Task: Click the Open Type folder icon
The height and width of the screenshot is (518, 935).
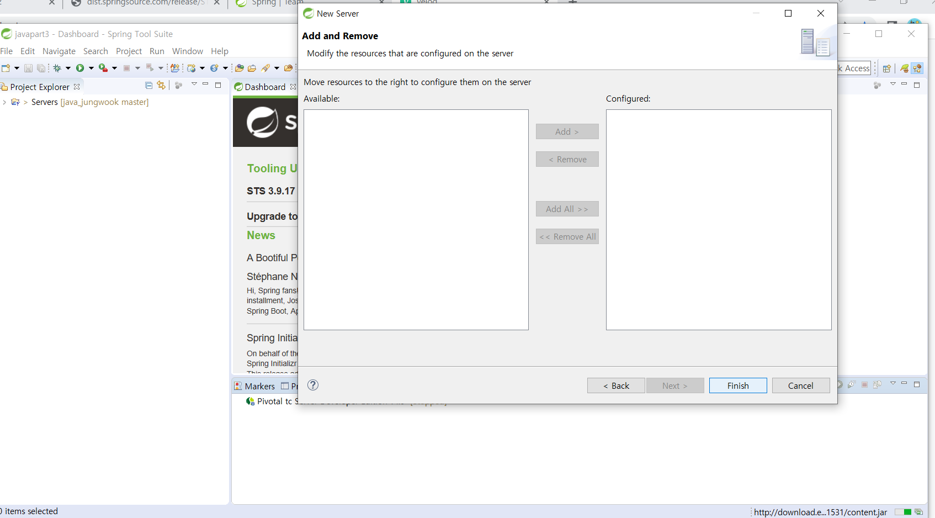Action: [x=240, y=68]
